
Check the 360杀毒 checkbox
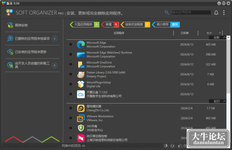[x=71, y=128]
